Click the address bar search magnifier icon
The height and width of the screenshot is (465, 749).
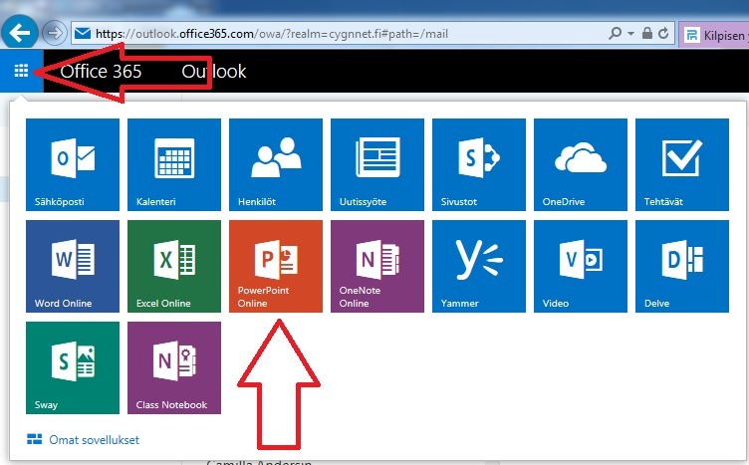pyautogui.click(x=616, y=33)
